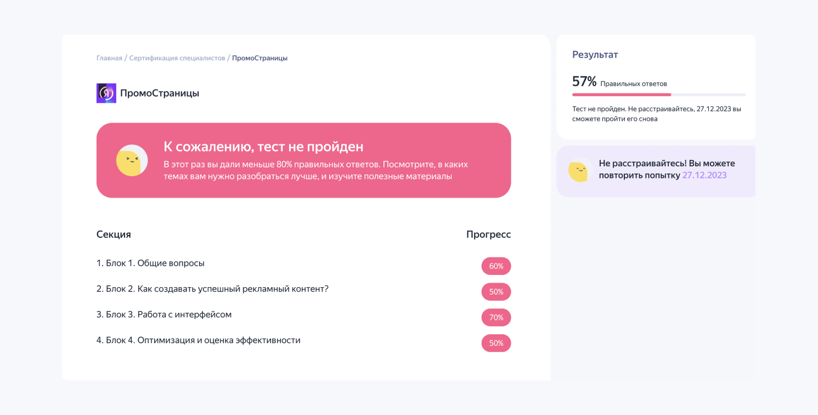Image resolution: width=818 pixels, height=415 pixels.
Task: Click the ПромоСтраницы breadcrumb item
Action: [x=259, y=58]
